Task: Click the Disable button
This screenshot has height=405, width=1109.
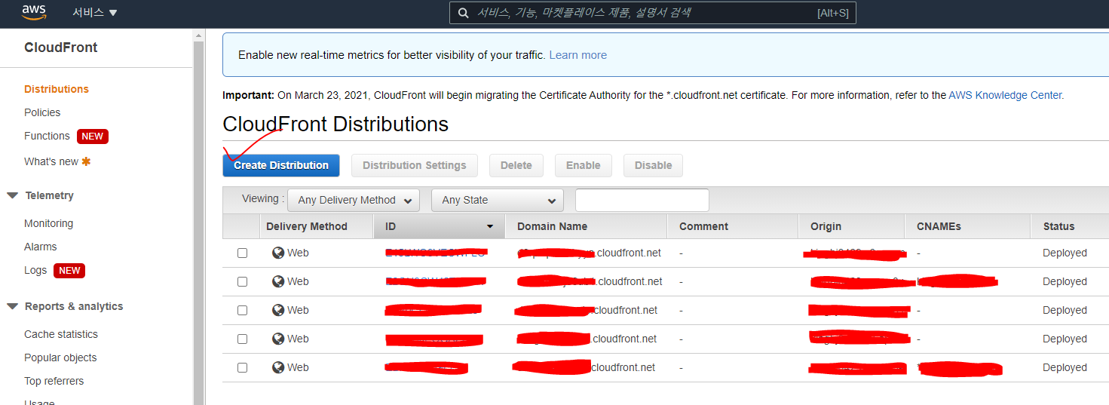Action: 653,165
